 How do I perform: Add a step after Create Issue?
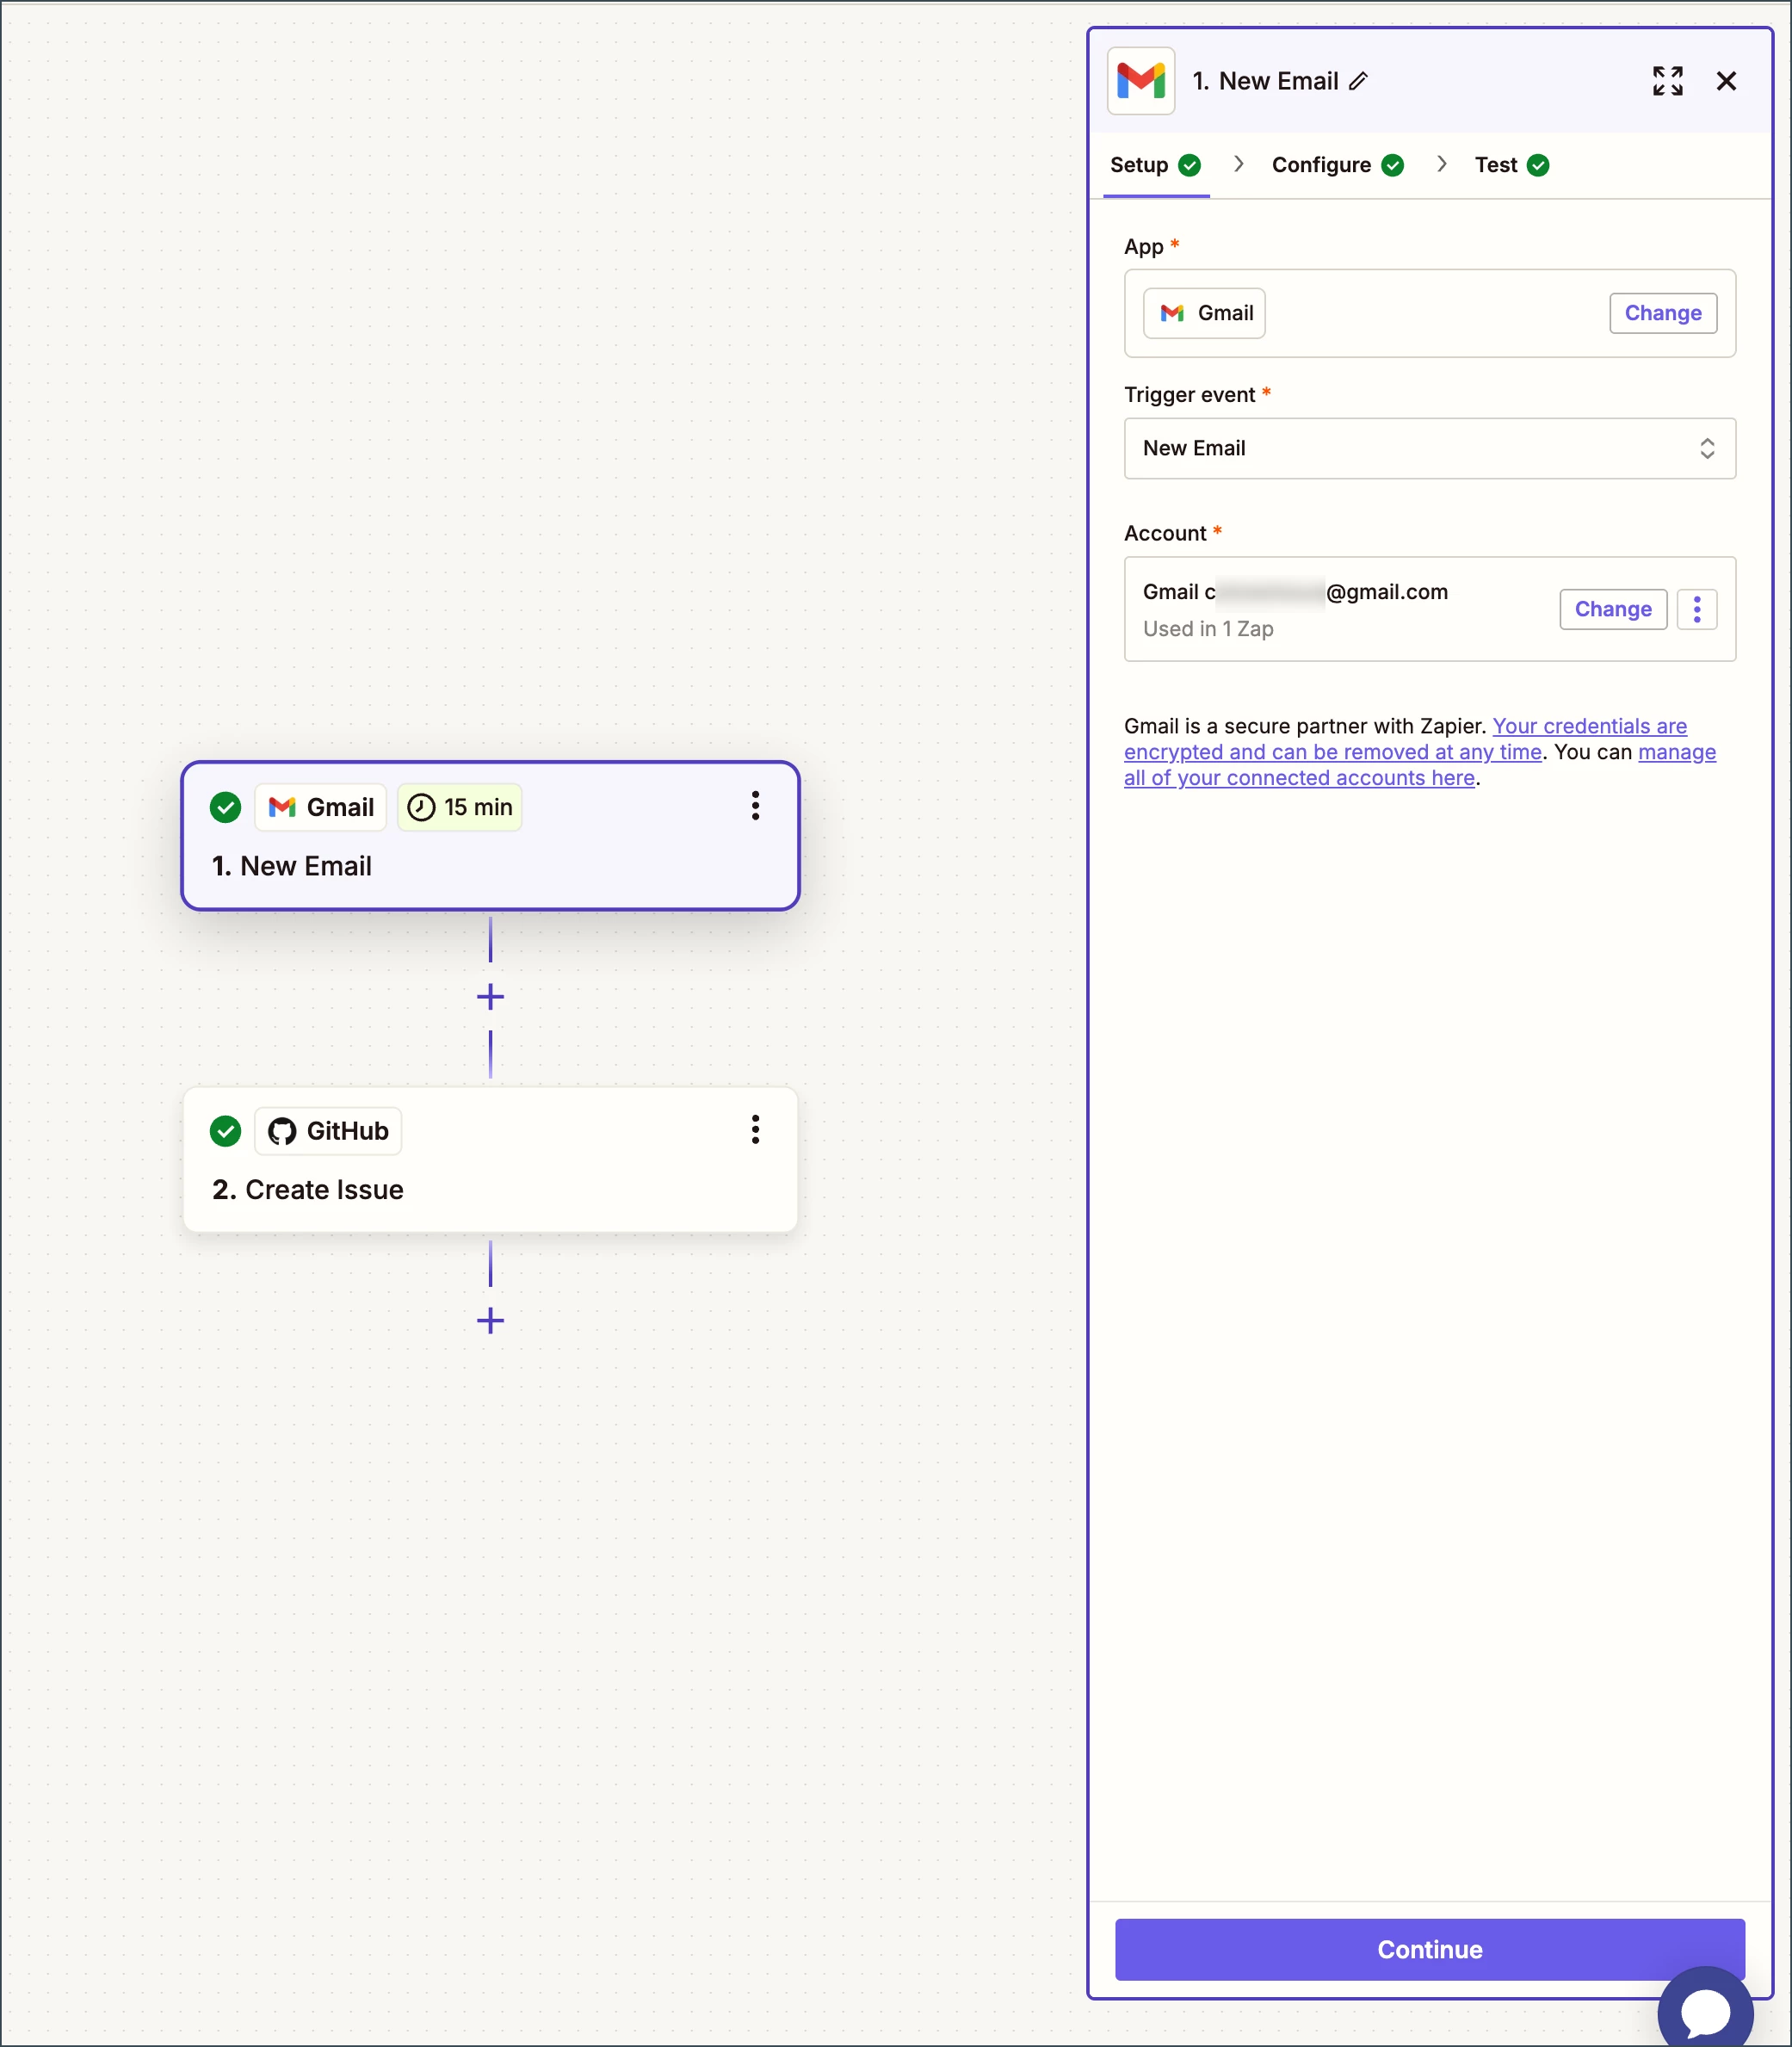(x=490, y=1320)
